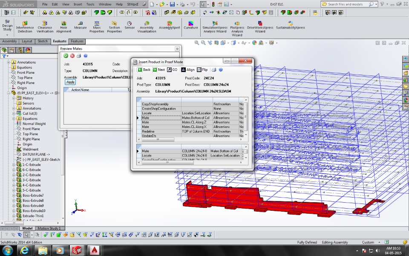Toggle the Flip checkbox
Screen dimensions: 409x256
point(202,70)
